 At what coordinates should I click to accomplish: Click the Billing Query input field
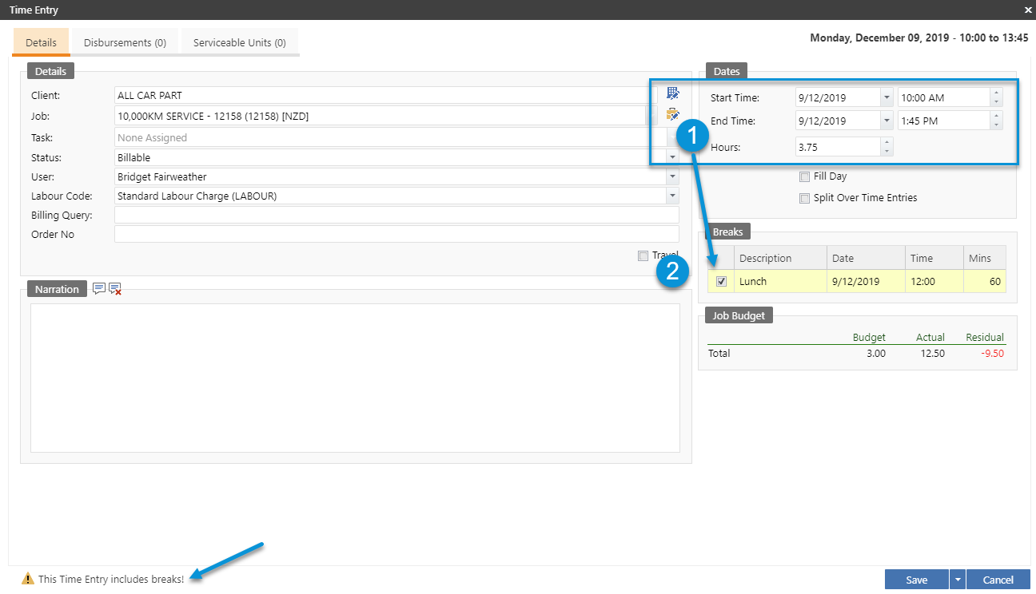click(396, 215)
